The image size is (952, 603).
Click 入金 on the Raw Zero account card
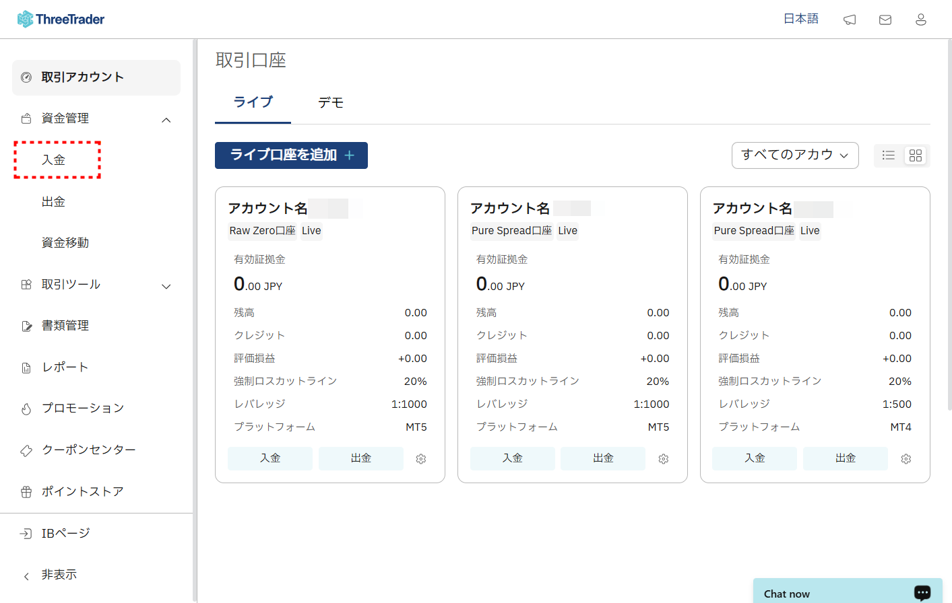coord(270,458)
